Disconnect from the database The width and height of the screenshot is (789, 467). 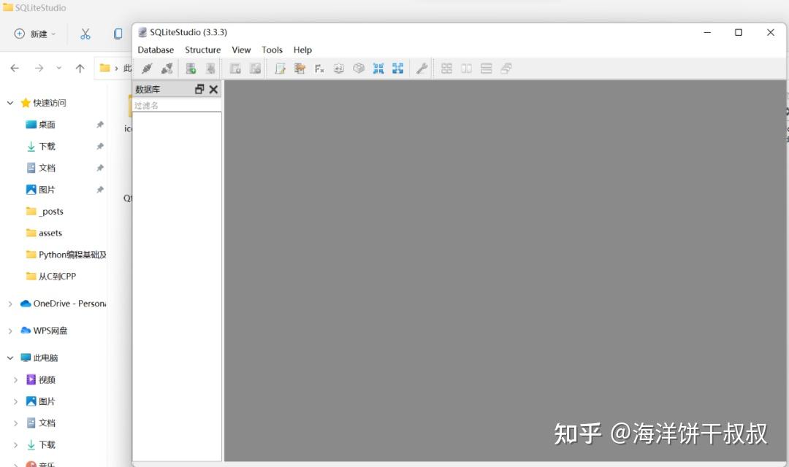click(166, 68)
